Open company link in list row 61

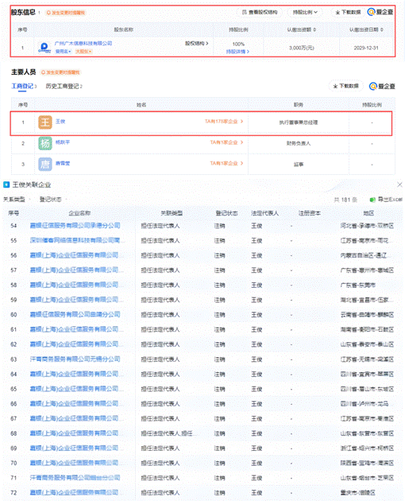click(76, 329)
